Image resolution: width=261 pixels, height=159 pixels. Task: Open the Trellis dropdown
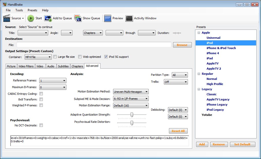[176, 82]
